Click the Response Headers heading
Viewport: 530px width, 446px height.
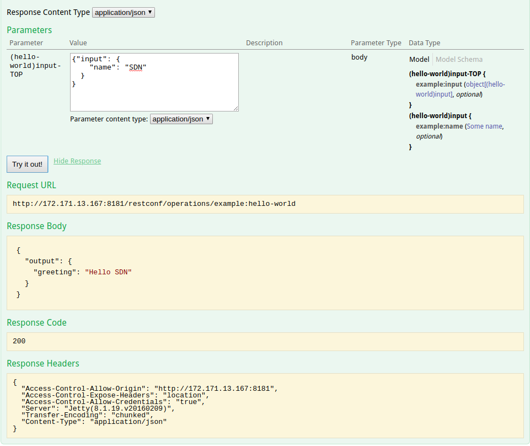(43, 363)
